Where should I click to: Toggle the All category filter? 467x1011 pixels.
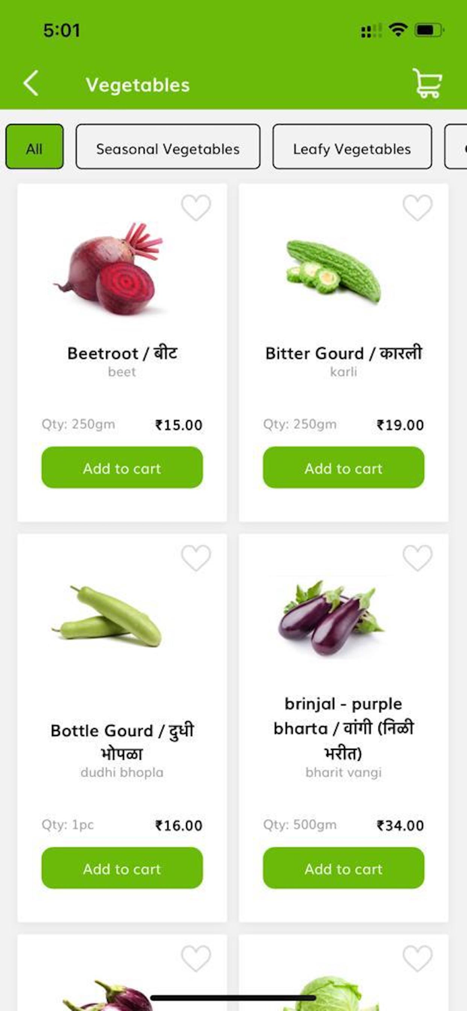(34, 148)
